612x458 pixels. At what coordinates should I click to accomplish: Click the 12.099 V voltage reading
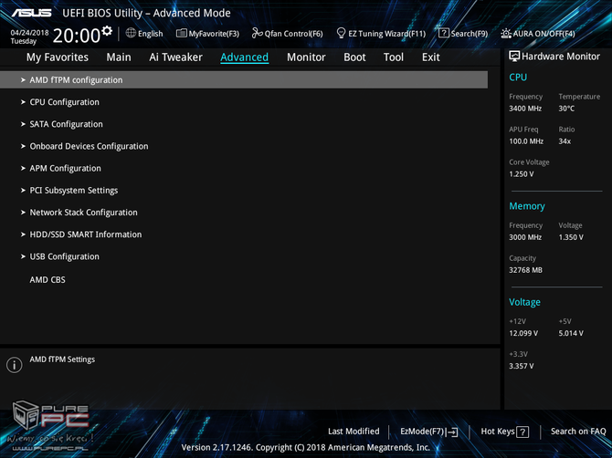(x=523, y=333)
